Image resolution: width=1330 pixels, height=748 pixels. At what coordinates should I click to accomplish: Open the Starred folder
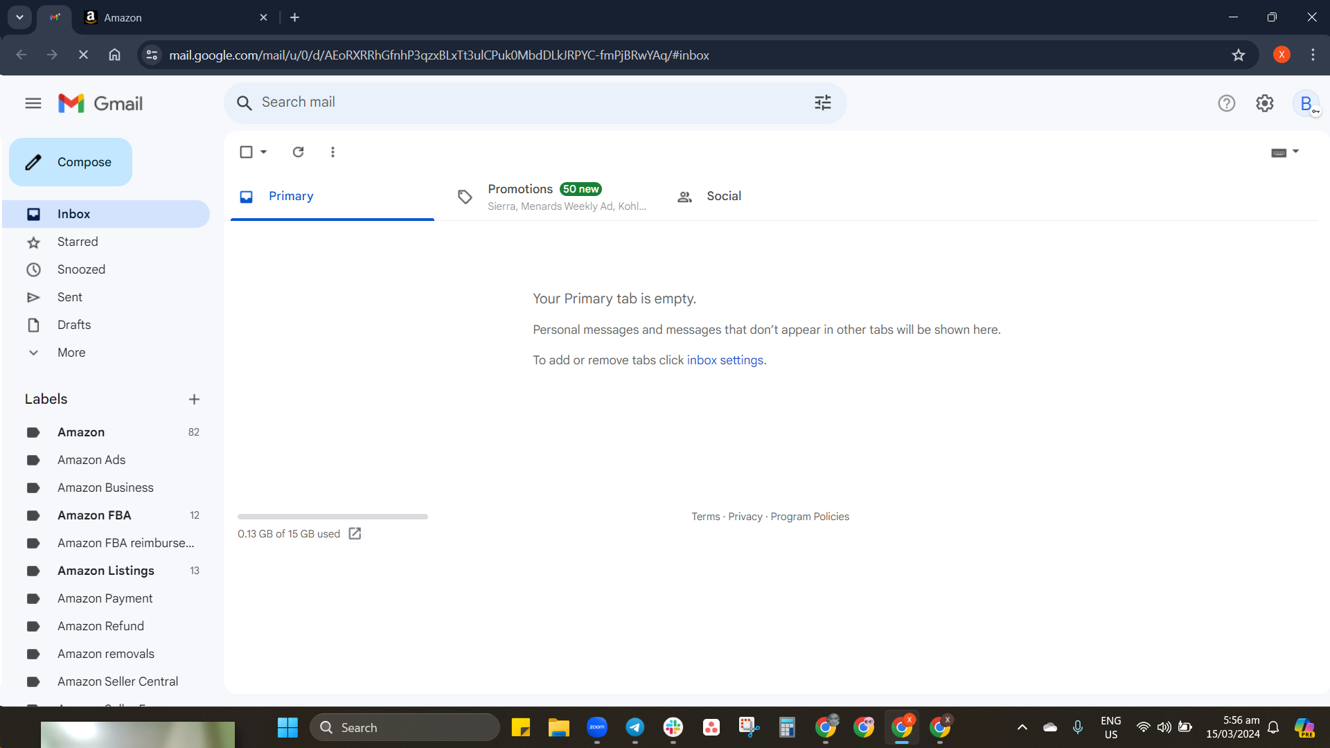pyautogui.click(x=106, y=242)
